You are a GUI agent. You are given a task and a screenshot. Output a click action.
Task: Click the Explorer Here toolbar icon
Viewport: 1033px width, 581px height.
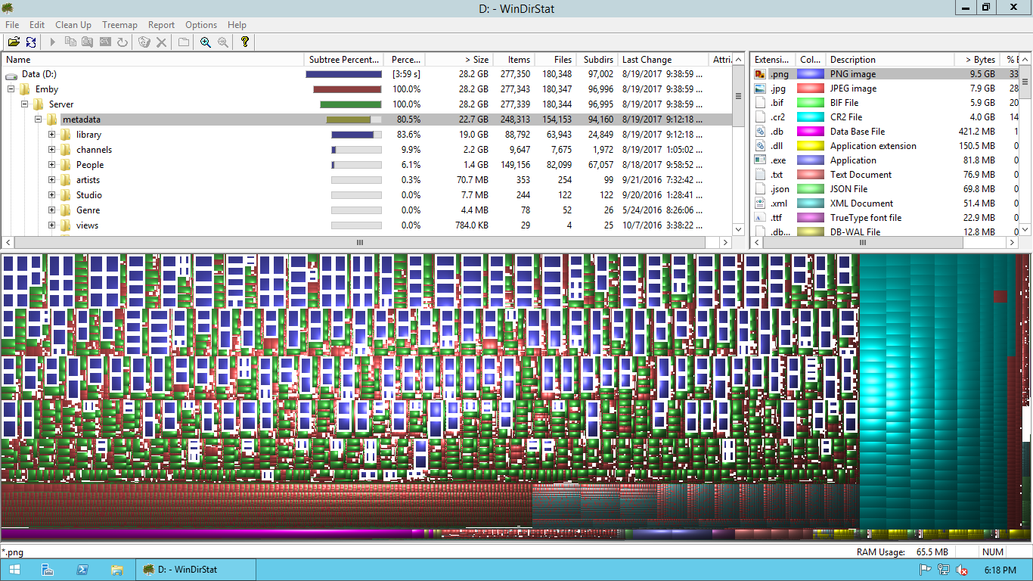88,42
